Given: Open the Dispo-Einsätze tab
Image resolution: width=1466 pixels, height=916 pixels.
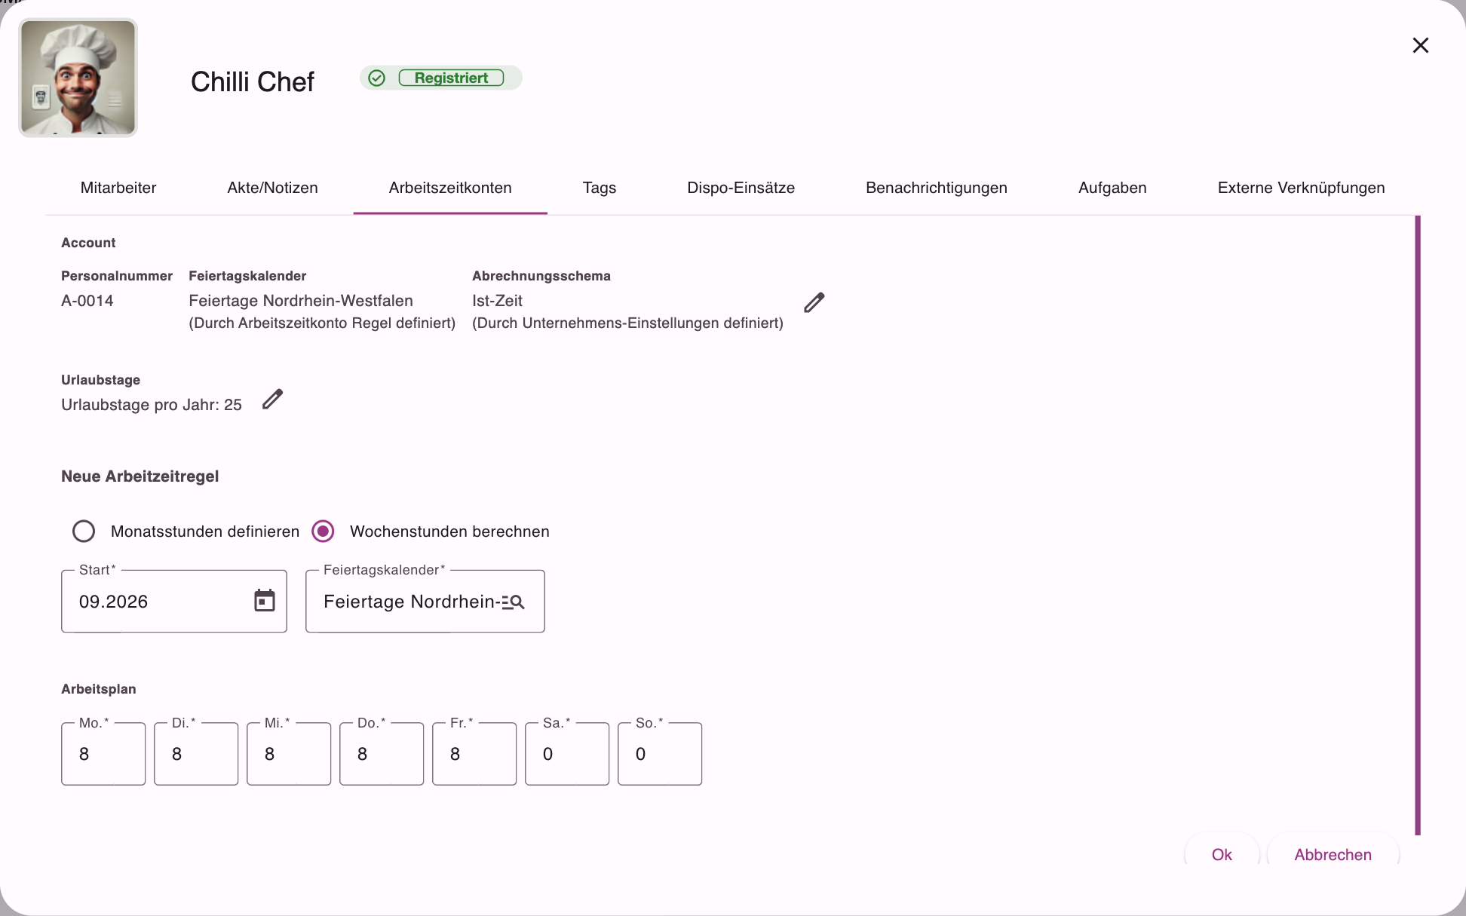Looking at the screenshot, I should [741, 188].
